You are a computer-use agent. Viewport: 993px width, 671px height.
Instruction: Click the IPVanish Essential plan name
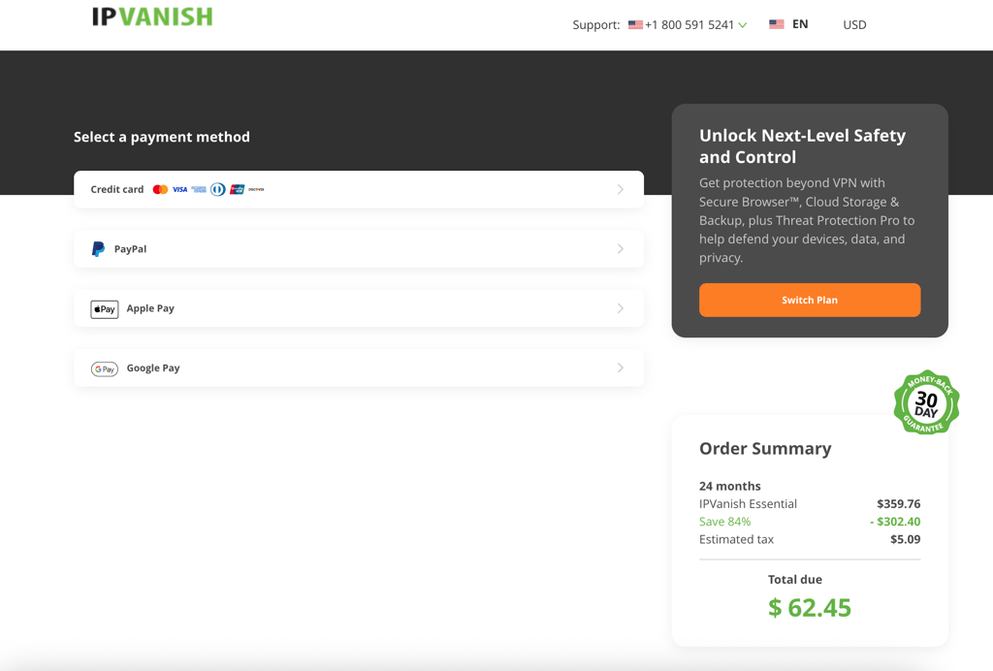(748, 504)
